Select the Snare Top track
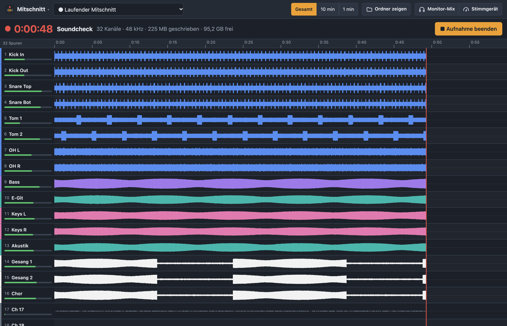The image size is (507, 326). click(28, 88)
